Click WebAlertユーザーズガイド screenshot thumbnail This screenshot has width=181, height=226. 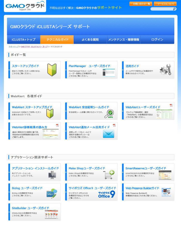click(164, 114)
